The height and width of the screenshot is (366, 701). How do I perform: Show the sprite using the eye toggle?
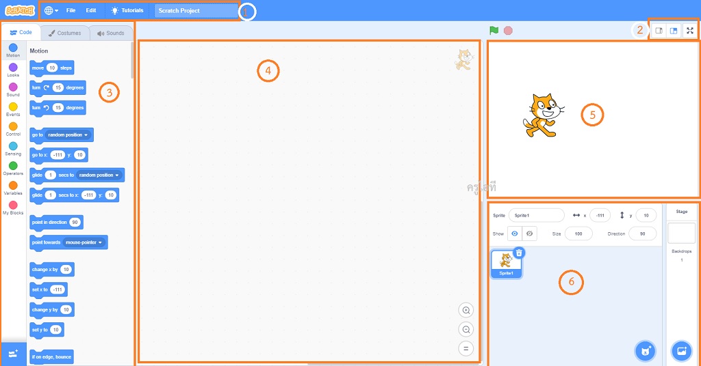tap(515, 234)
